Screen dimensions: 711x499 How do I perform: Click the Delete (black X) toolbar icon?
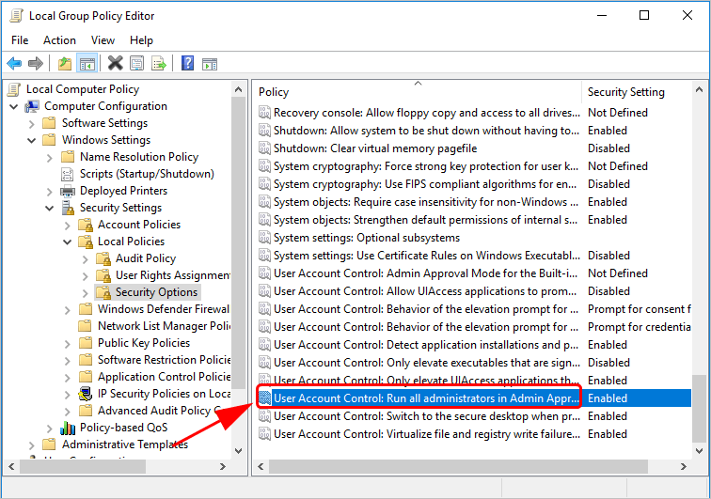tap(115, 63)
